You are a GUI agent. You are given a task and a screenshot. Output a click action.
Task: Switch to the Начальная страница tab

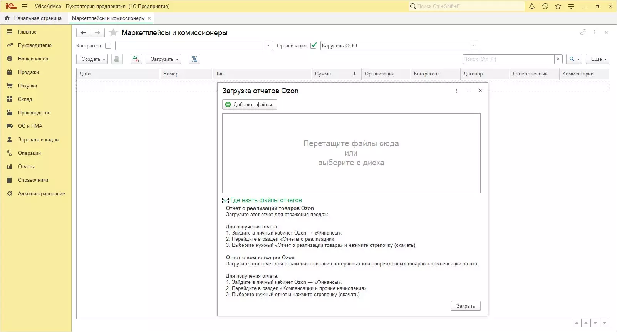[34, 18]
